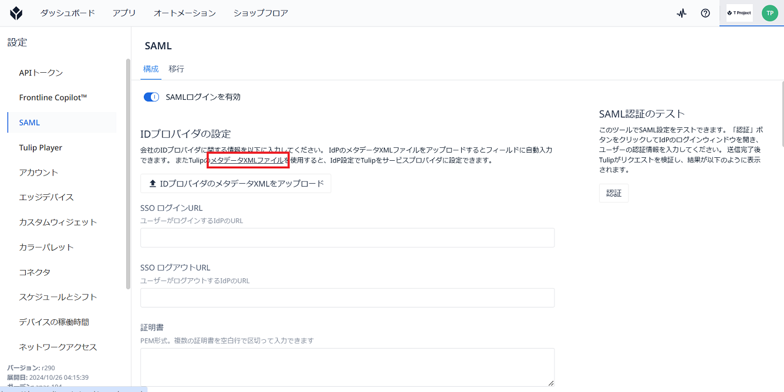The height and width of the screenshot is (392, 784).
Task: Click the PEM形式 hint text
Action: tap(227, 340)
